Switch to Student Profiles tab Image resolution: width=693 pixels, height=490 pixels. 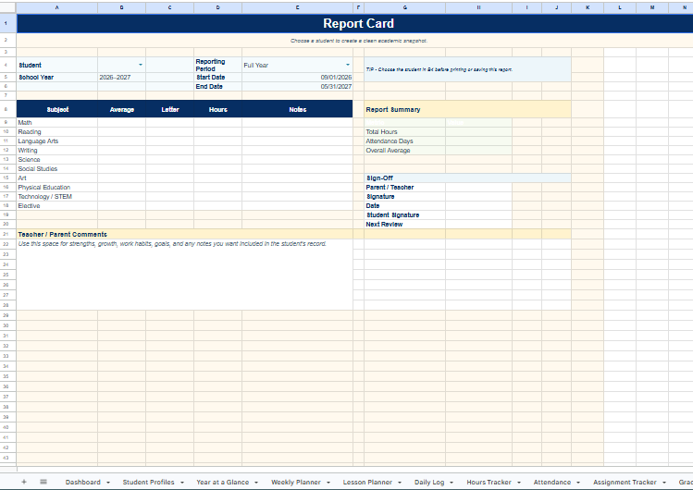click(x=148, y=482)
